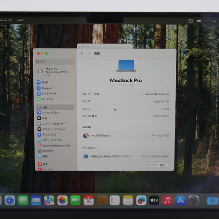Open Notes from the Dock
The width and height of the screenshot is (219, 219).
pyautogui.click(x=128, y=200)
